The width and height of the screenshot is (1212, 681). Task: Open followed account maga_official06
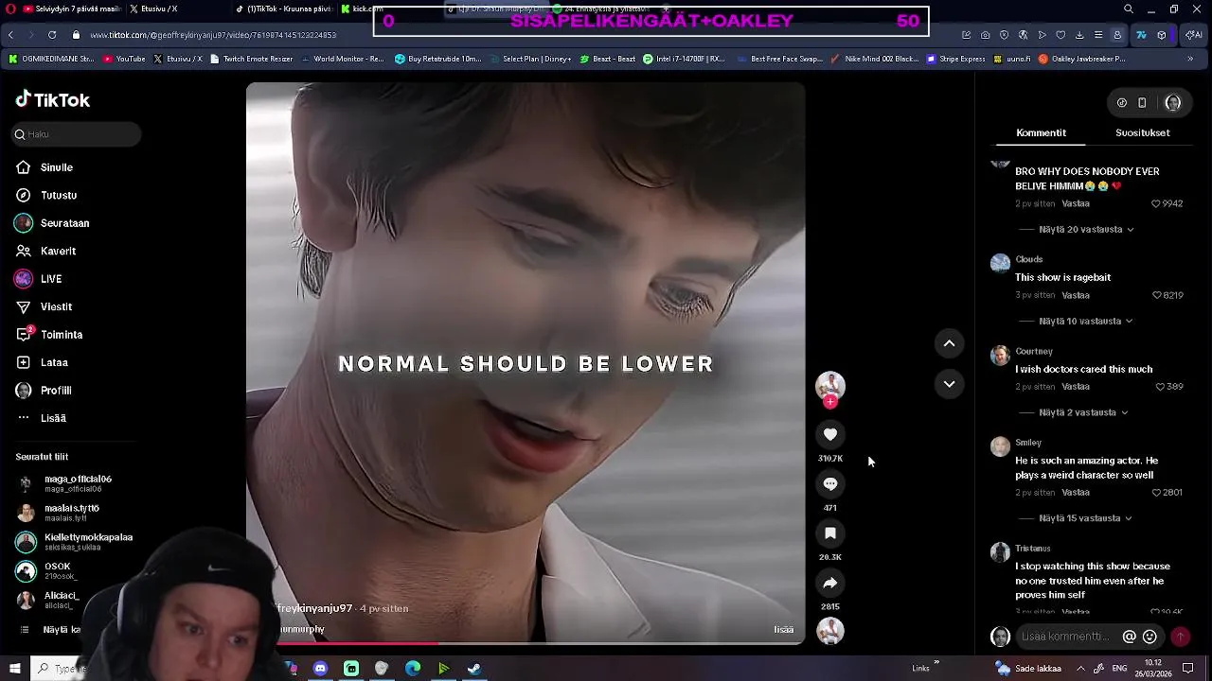point(64,483)
